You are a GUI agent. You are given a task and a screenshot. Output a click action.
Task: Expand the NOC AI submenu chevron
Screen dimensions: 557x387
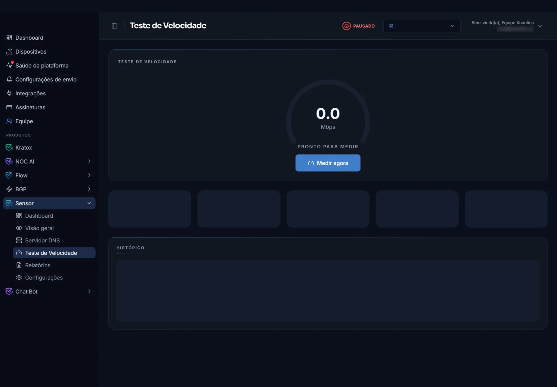coord(89,161)
